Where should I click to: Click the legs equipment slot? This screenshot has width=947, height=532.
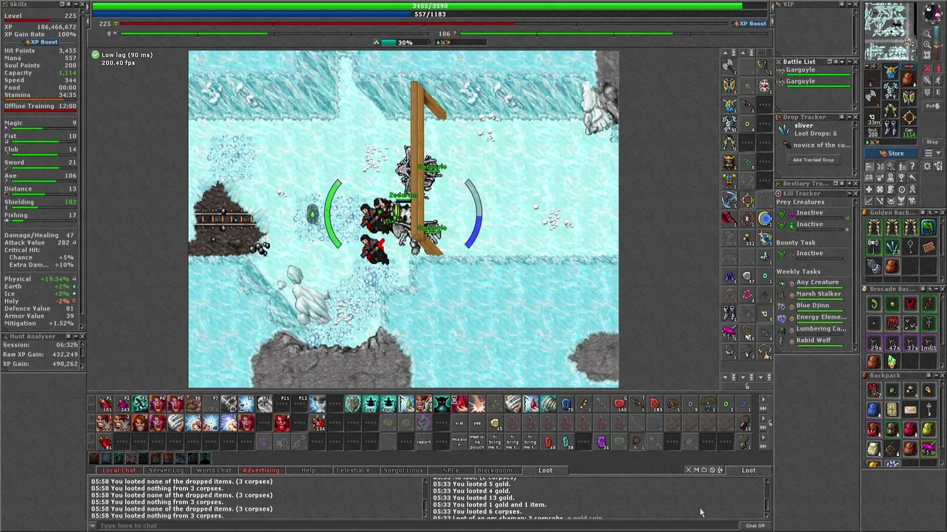click(891, 109)
